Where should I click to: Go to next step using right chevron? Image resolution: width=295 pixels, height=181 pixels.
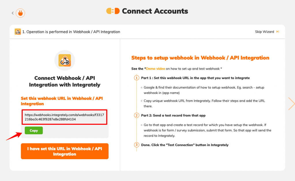[x=291, y=104]
